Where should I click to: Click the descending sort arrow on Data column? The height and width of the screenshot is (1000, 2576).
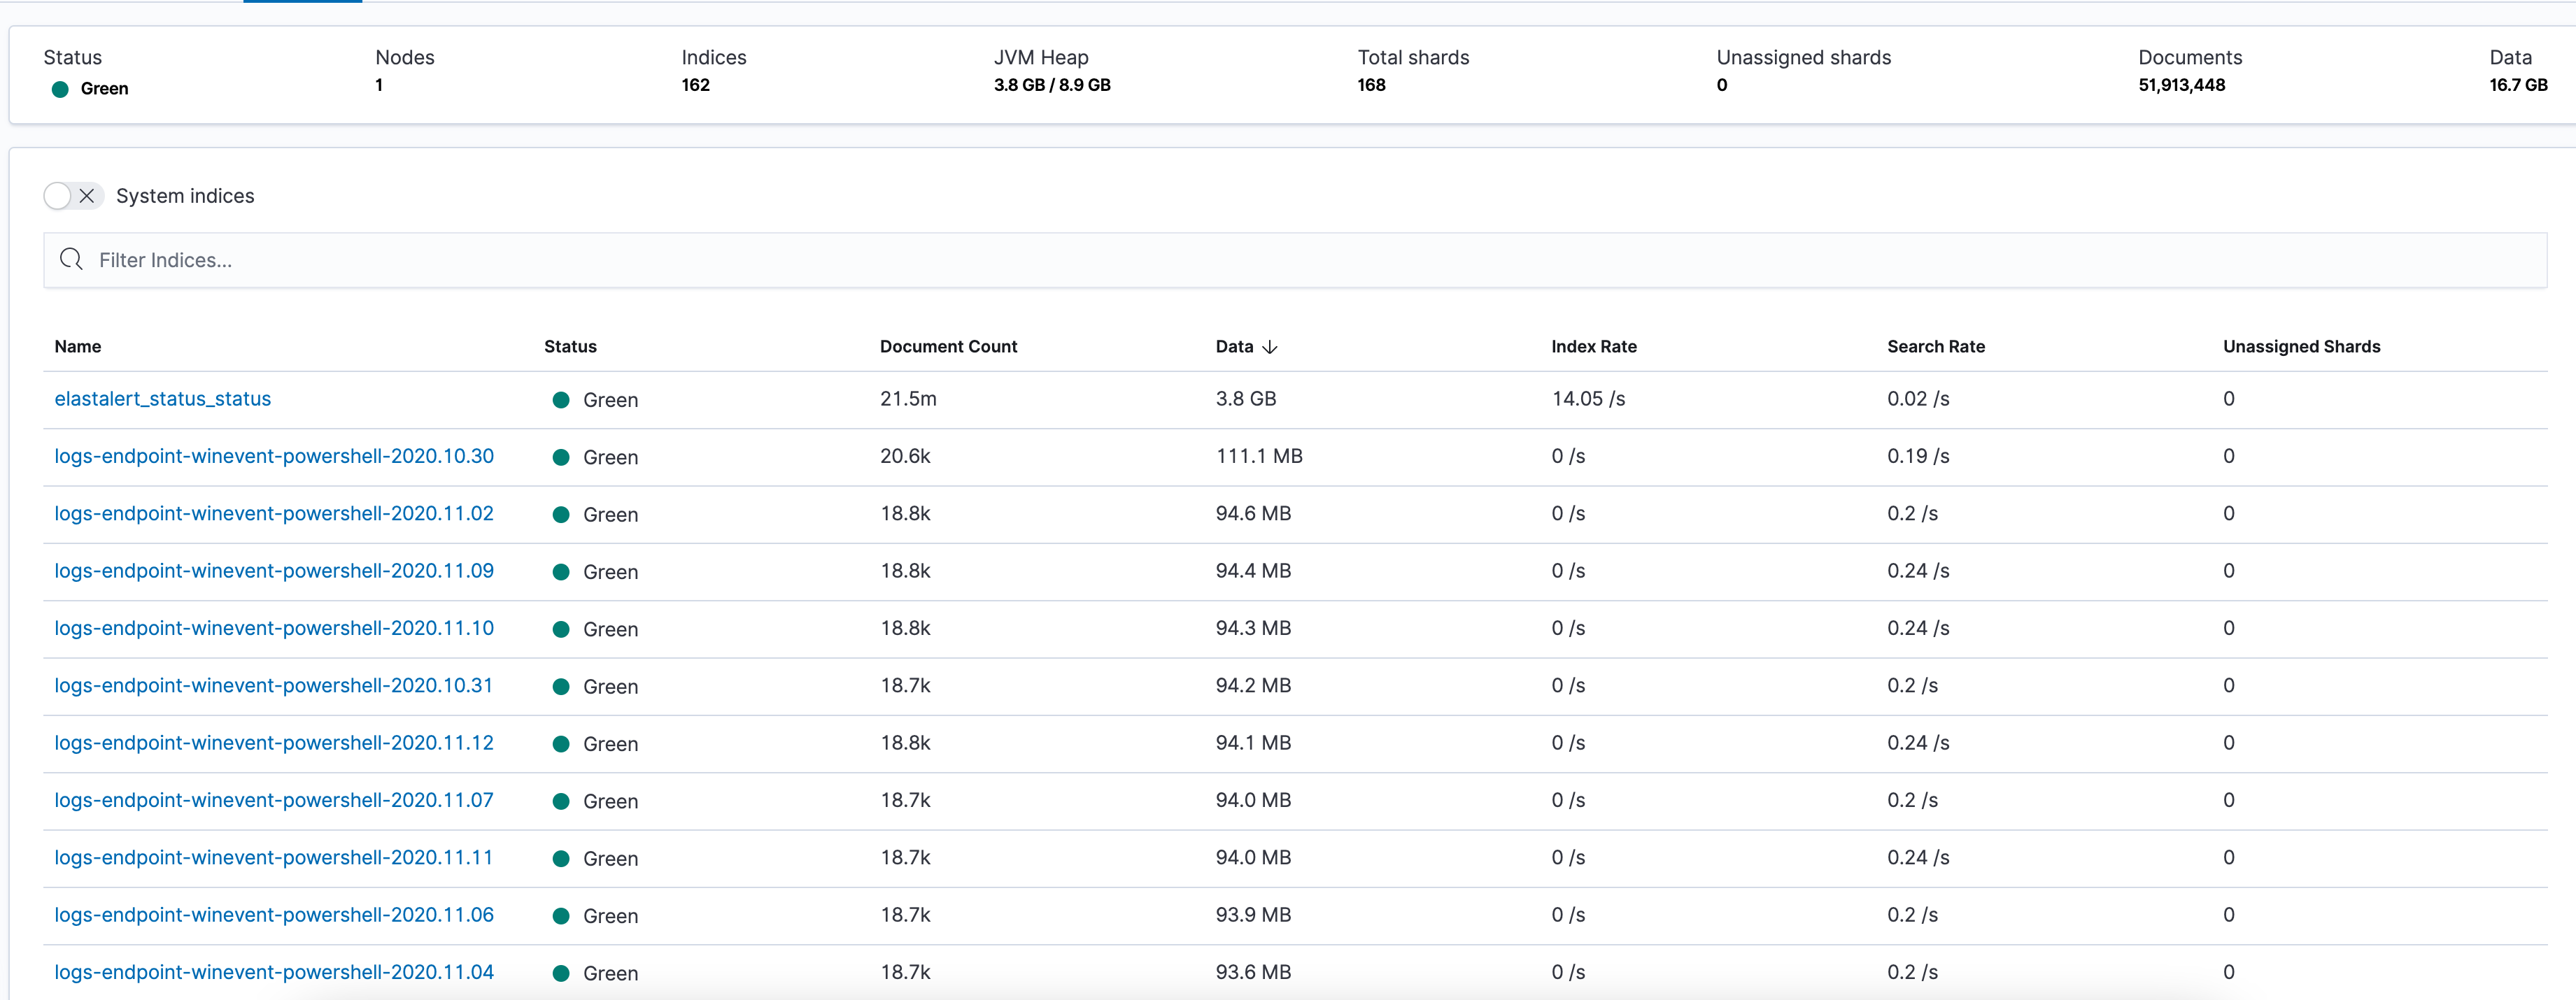coord(1271,347)
